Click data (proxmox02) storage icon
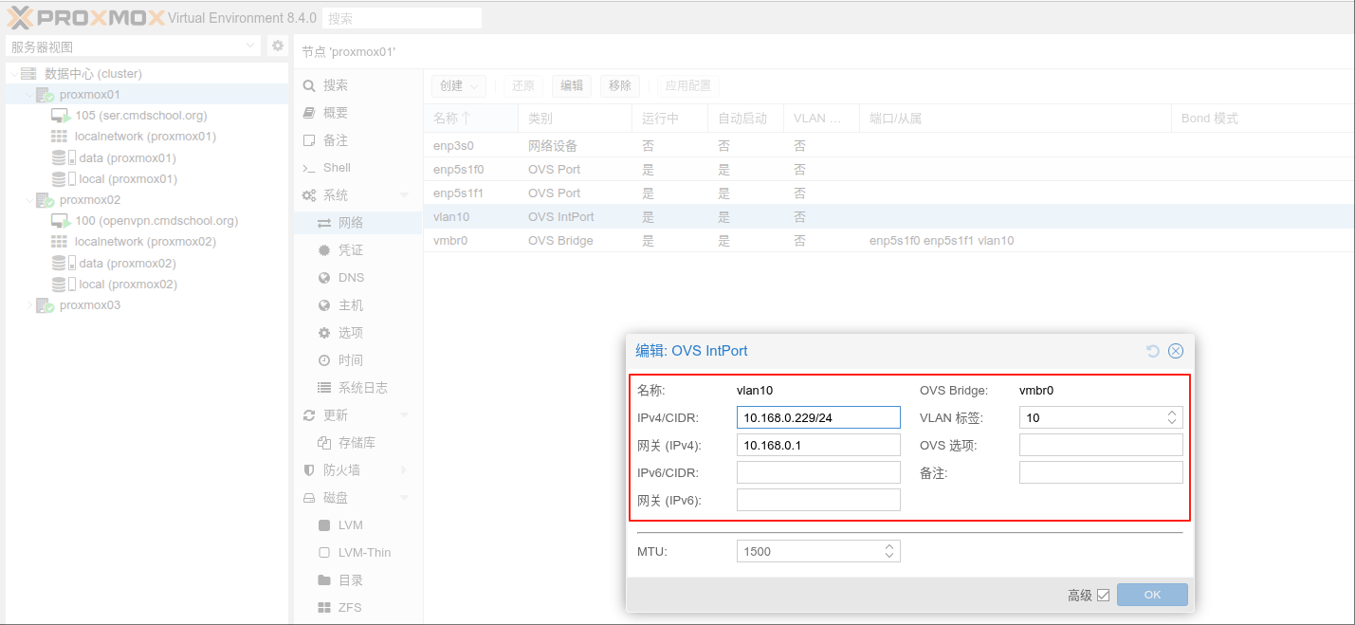1355x625 pixels. tap(63, 264)
